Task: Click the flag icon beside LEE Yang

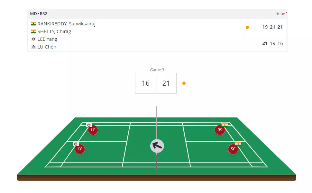Action: [x=33, y=39]
